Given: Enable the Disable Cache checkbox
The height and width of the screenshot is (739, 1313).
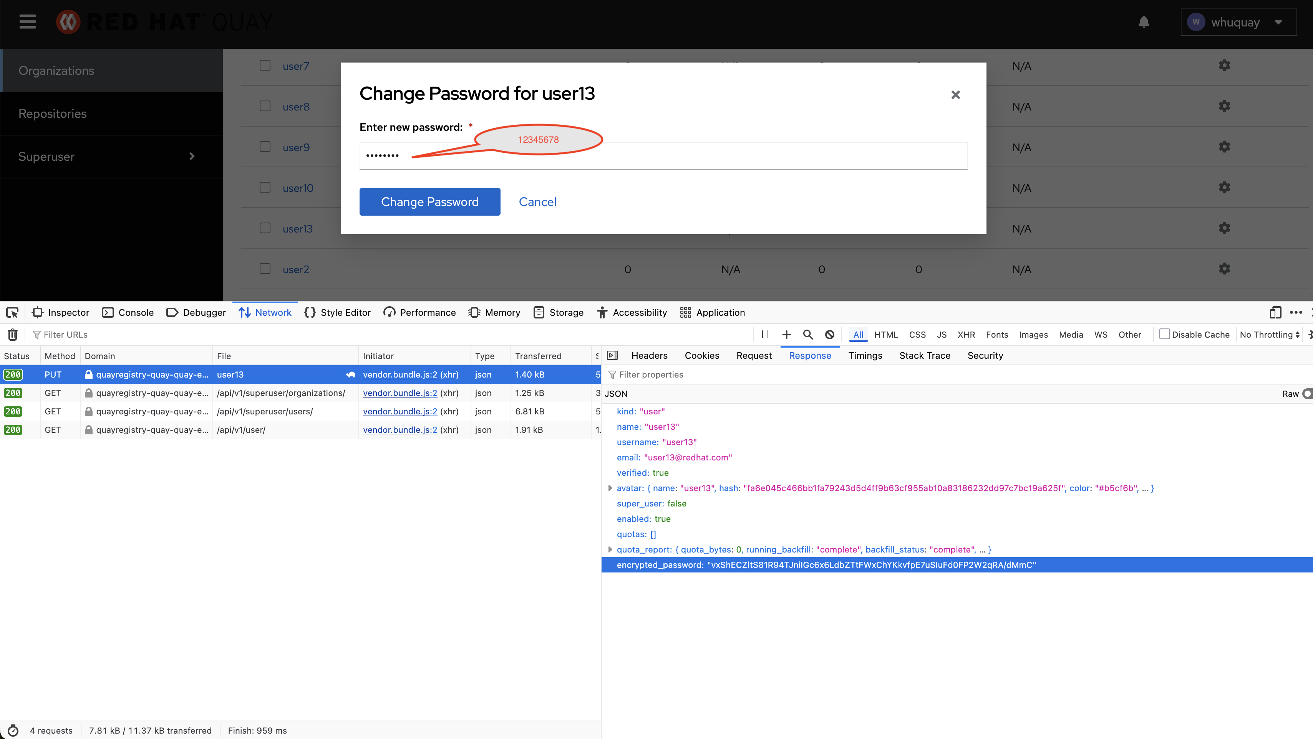Looking at the screenshot, I should point(1165,334).
